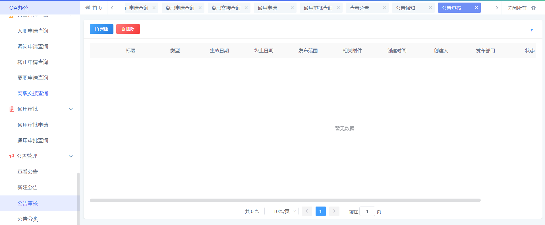
Task: Click the red 删除 button
Action: click(x=128, y=29)
